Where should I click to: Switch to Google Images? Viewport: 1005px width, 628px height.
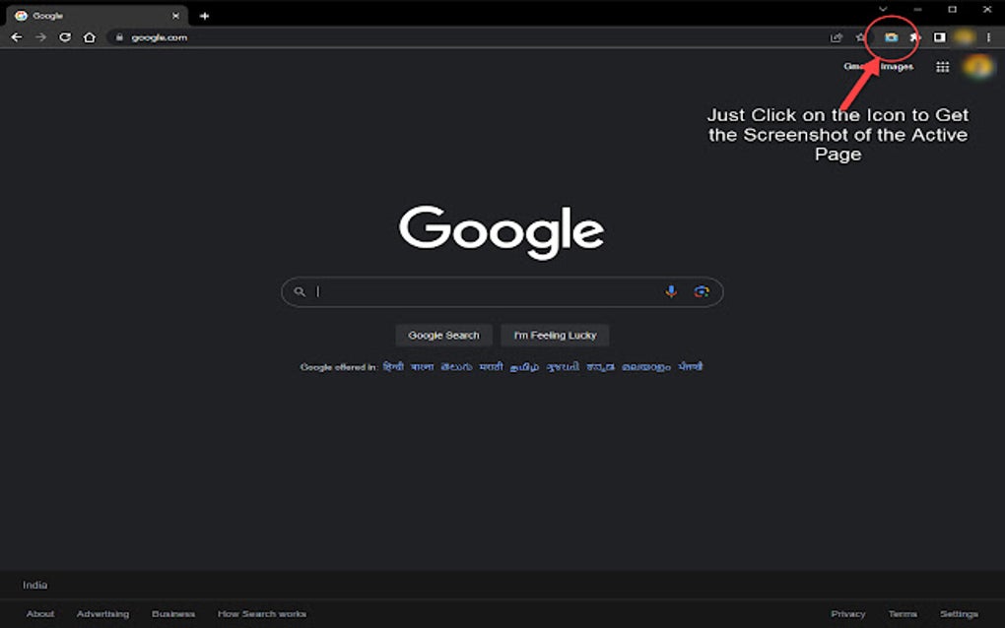pyautogui.click(x=898, y=66)
